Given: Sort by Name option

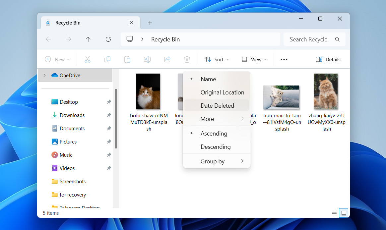Looking at the screenshot, I should [x=217, y=79].
